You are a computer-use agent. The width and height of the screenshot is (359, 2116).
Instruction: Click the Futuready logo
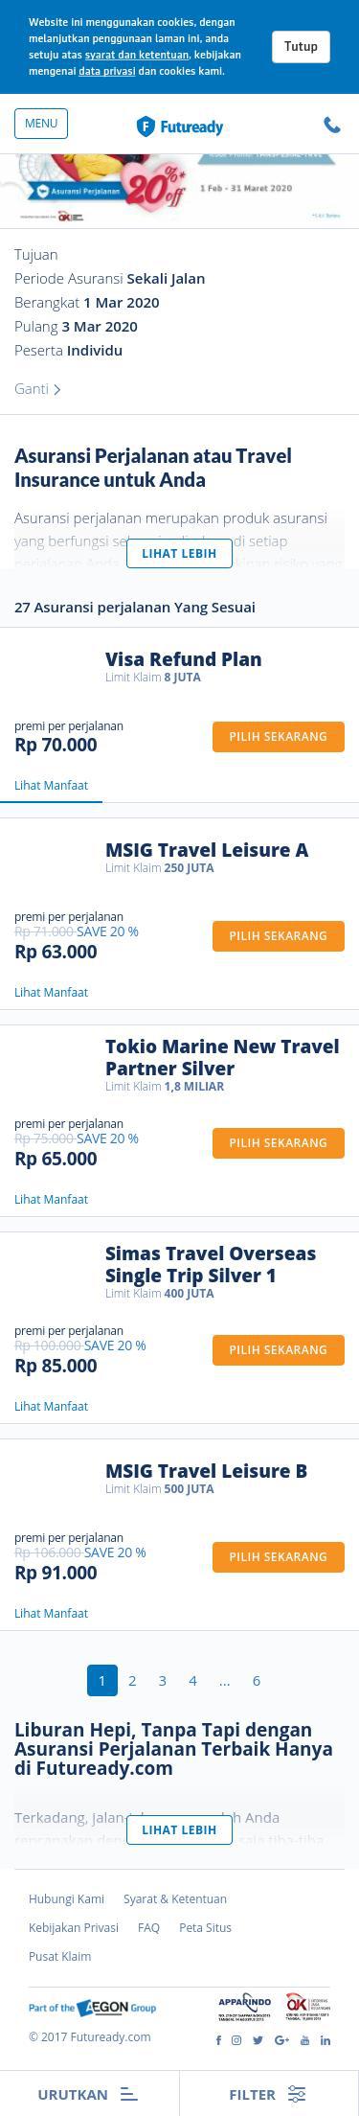(x=180, y=126)
